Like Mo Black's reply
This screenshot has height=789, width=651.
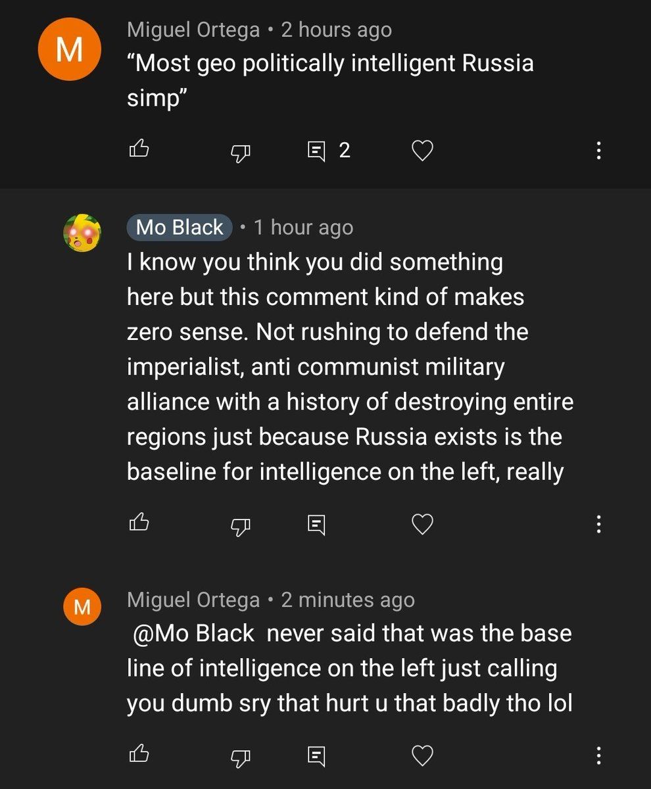coord(138,523)
